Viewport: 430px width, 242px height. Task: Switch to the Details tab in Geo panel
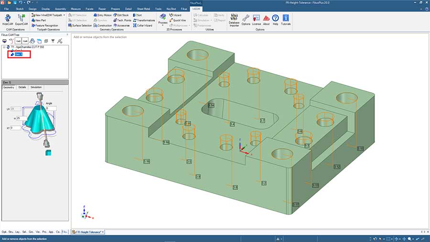[22, 87]
